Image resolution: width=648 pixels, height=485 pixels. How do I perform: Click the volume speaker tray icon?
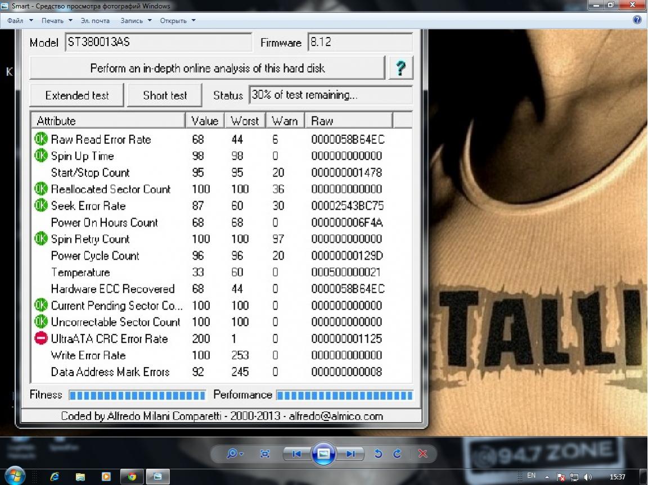588,477
